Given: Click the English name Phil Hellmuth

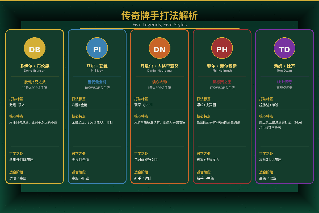Looking at the screenshot, I should point(222,71).
